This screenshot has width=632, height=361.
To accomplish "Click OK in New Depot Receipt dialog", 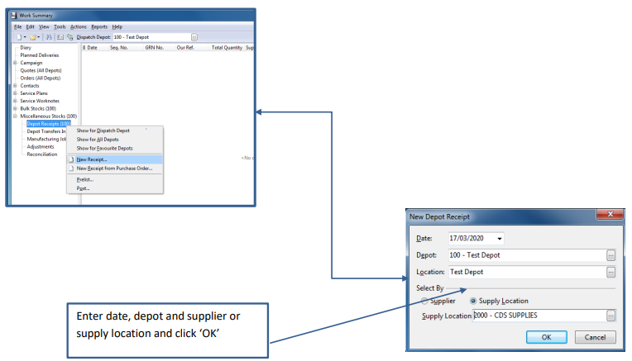I will pyautogui.click(x=547, y=337).
